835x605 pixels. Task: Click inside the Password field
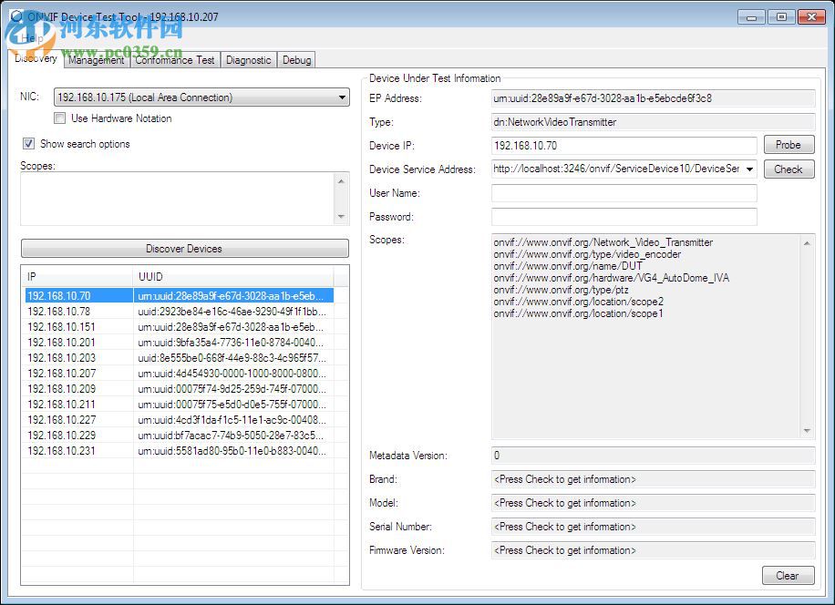tap(624, 217)
